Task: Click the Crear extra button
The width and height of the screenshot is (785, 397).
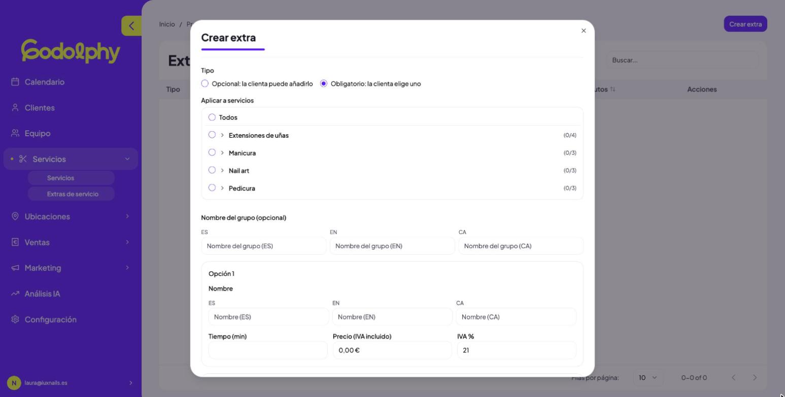Action: point(745,24)
